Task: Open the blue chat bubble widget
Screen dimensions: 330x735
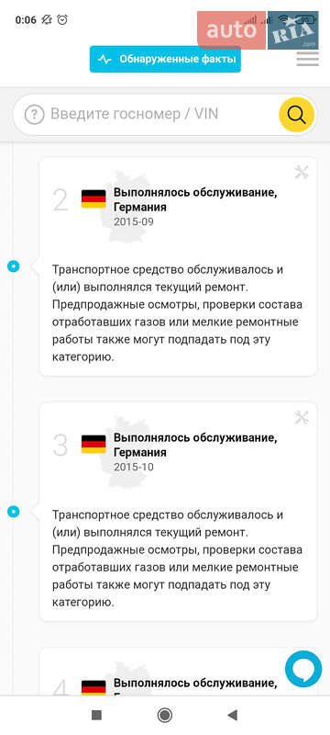Action: click(x=303, y=669)
